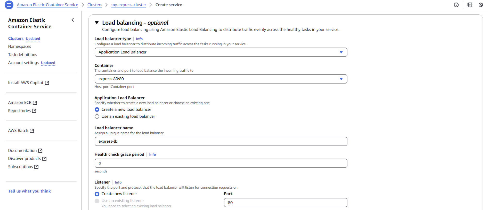Open Namespaces in the sidebar
Viewport: 488px width, 210px height.
pos(20,47)
